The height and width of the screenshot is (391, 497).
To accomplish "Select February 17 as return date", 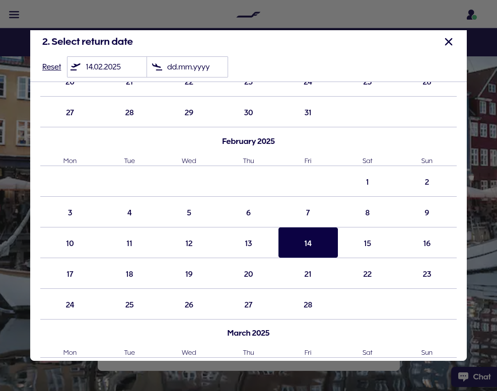I will coord(70,274).
